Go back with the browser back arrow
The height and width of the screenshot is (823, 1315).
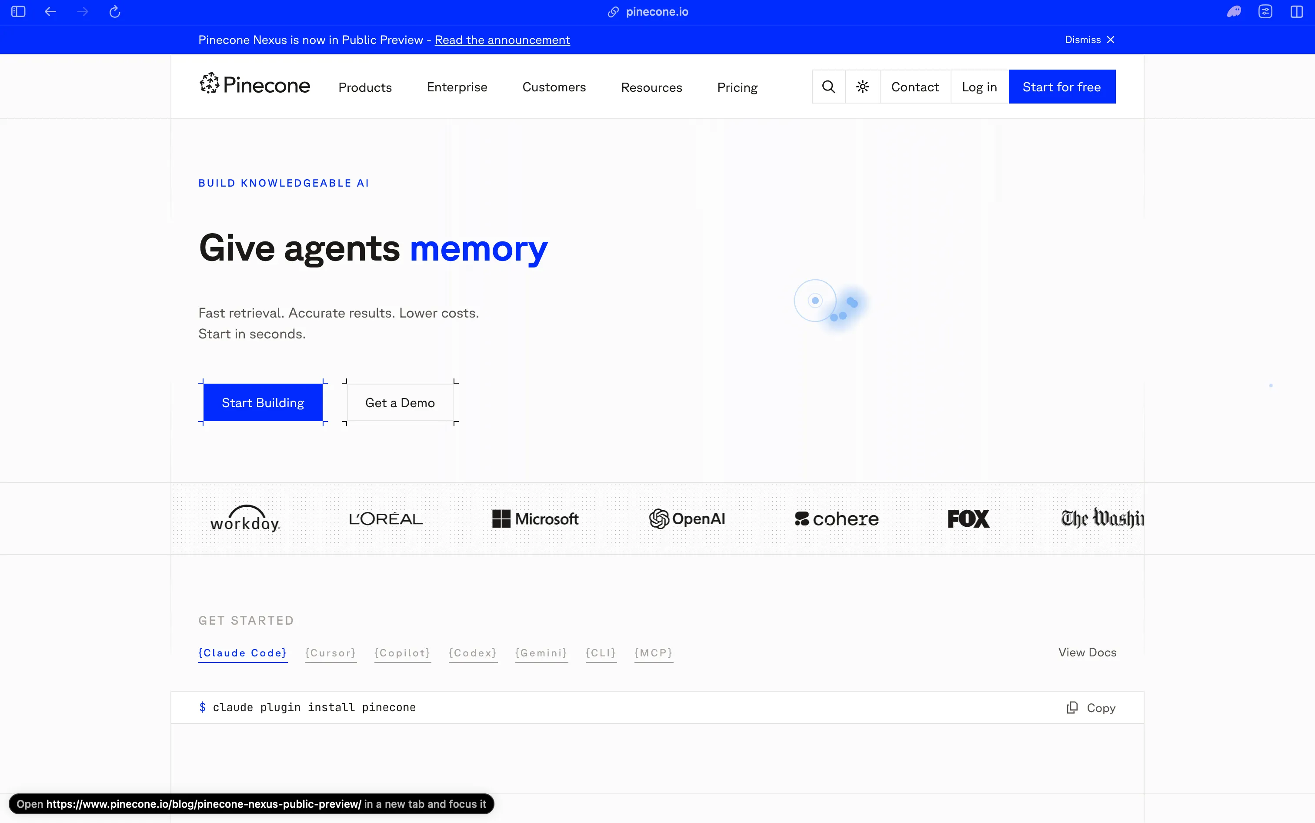point(50,11)
